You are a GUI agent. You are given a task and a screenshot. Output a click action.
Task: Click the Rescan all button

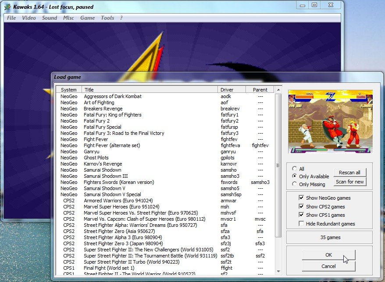(x=349, y=173)
